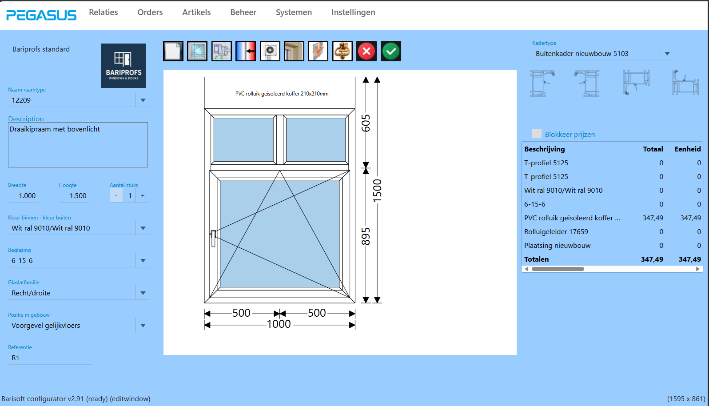Click the Description text area

tap(78, 145)
